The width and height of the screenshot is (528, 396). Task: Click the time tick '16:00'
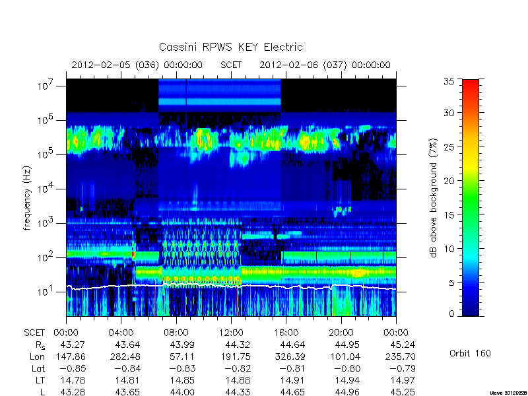[286, 333]
